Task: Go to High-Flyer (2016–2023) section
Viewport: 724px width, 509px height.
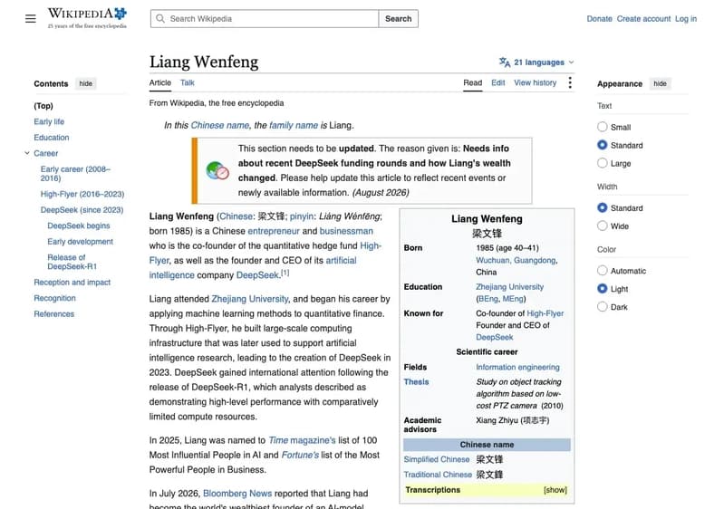Action: [82, 194]
